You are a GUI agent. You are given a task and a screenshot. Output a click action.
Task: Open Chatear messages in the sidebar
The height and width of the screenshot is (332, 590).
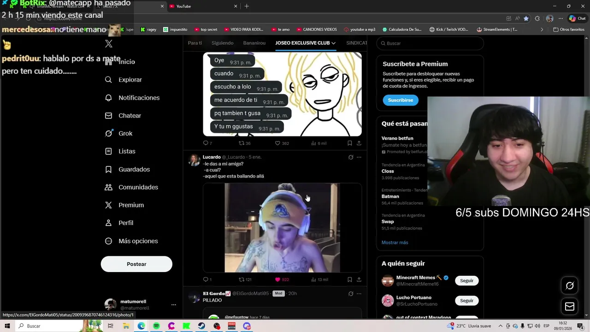pyautogui.click(x=123, y=116)
